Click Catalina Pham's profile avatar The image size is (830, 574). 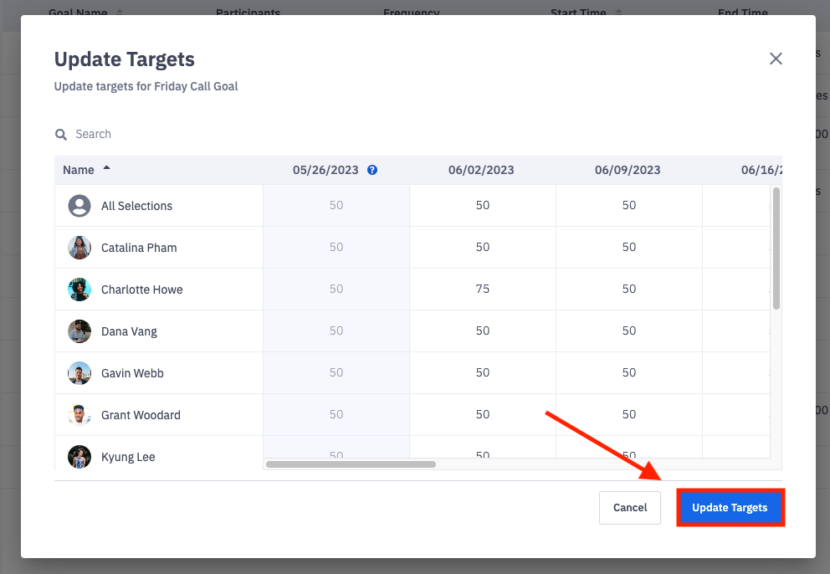(79, 247)
